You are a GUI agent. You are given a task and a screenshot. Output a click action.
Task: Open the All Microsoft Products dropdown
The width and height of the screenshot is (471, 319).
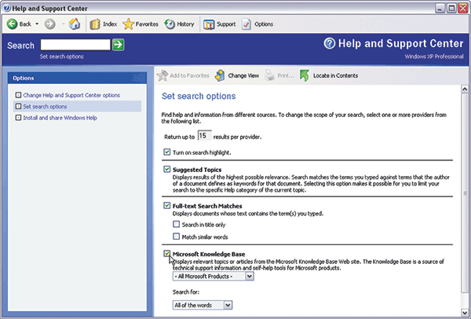[x=214, y=277]
